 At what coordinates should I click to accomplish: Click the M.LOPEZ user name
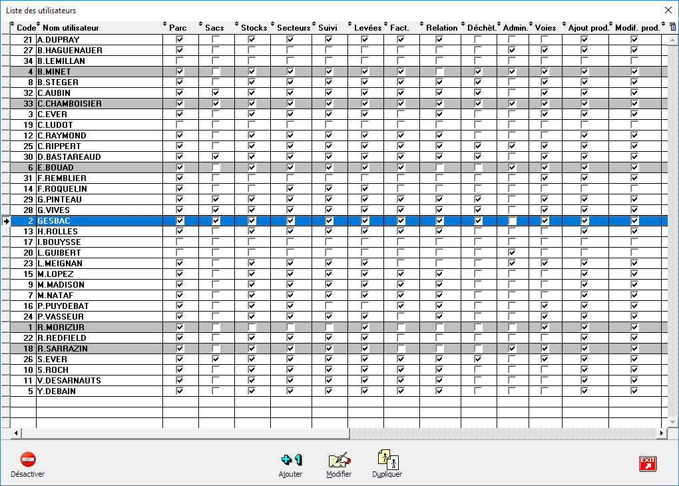tap(55, 274)
